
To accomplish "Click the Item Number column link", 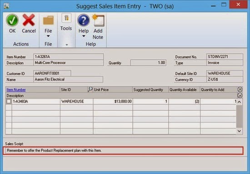I will (16, 90).
